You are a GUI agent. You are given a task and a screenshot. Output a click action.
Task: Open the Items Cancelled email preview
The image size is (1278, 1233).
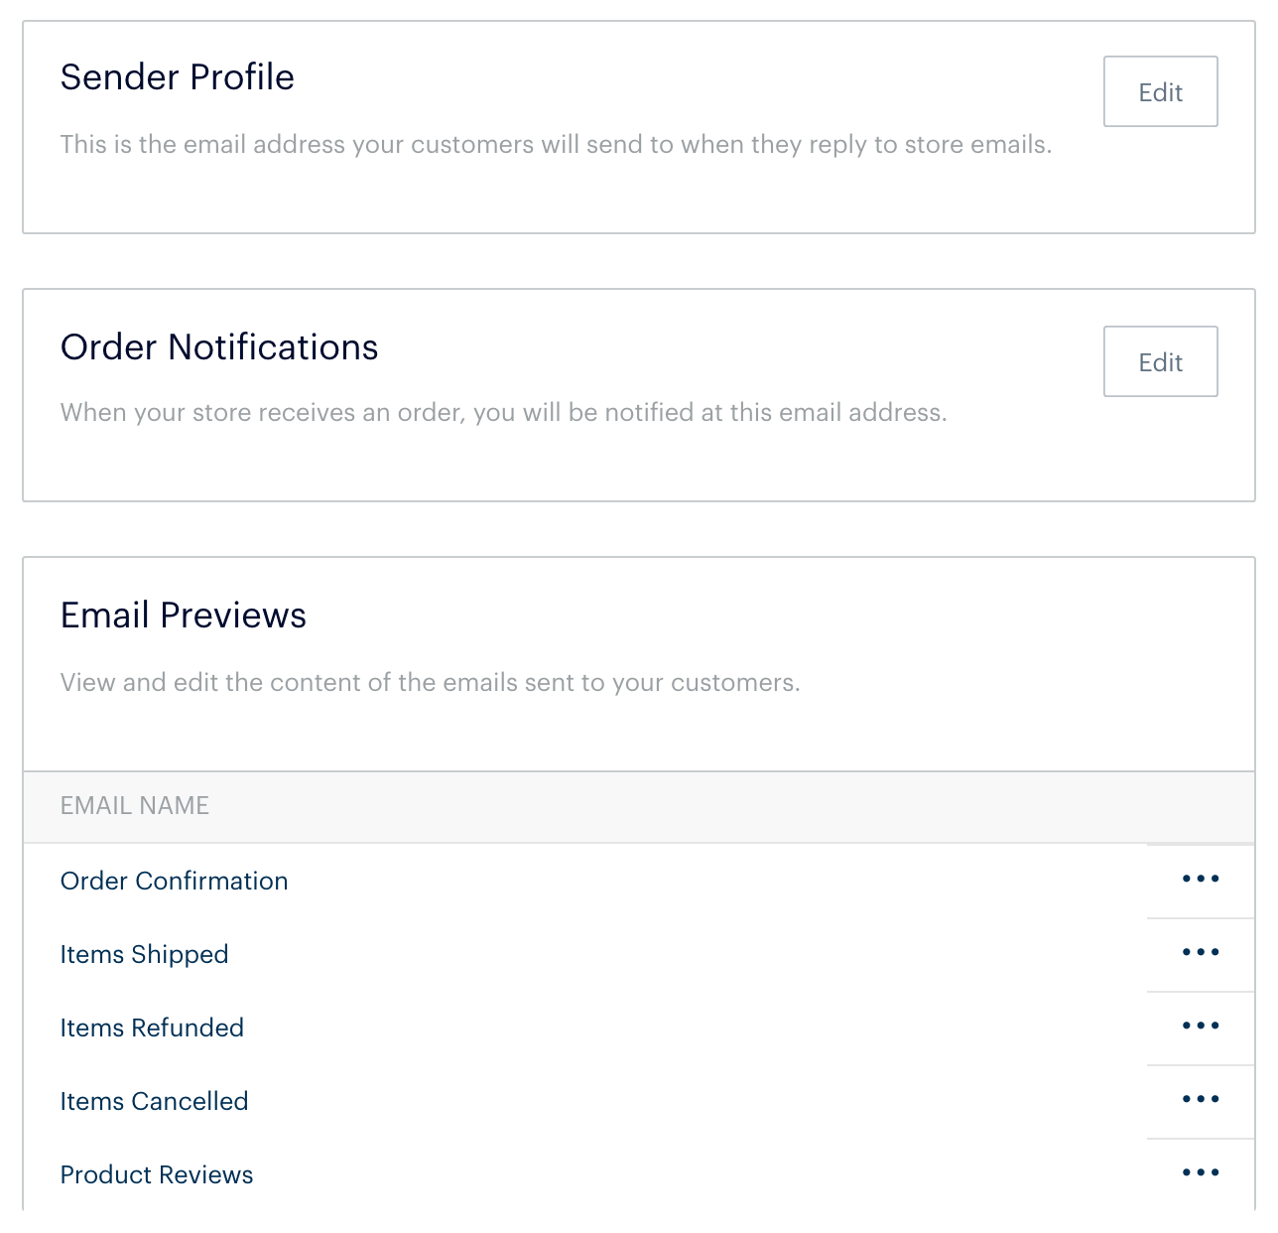(154, 1102)
